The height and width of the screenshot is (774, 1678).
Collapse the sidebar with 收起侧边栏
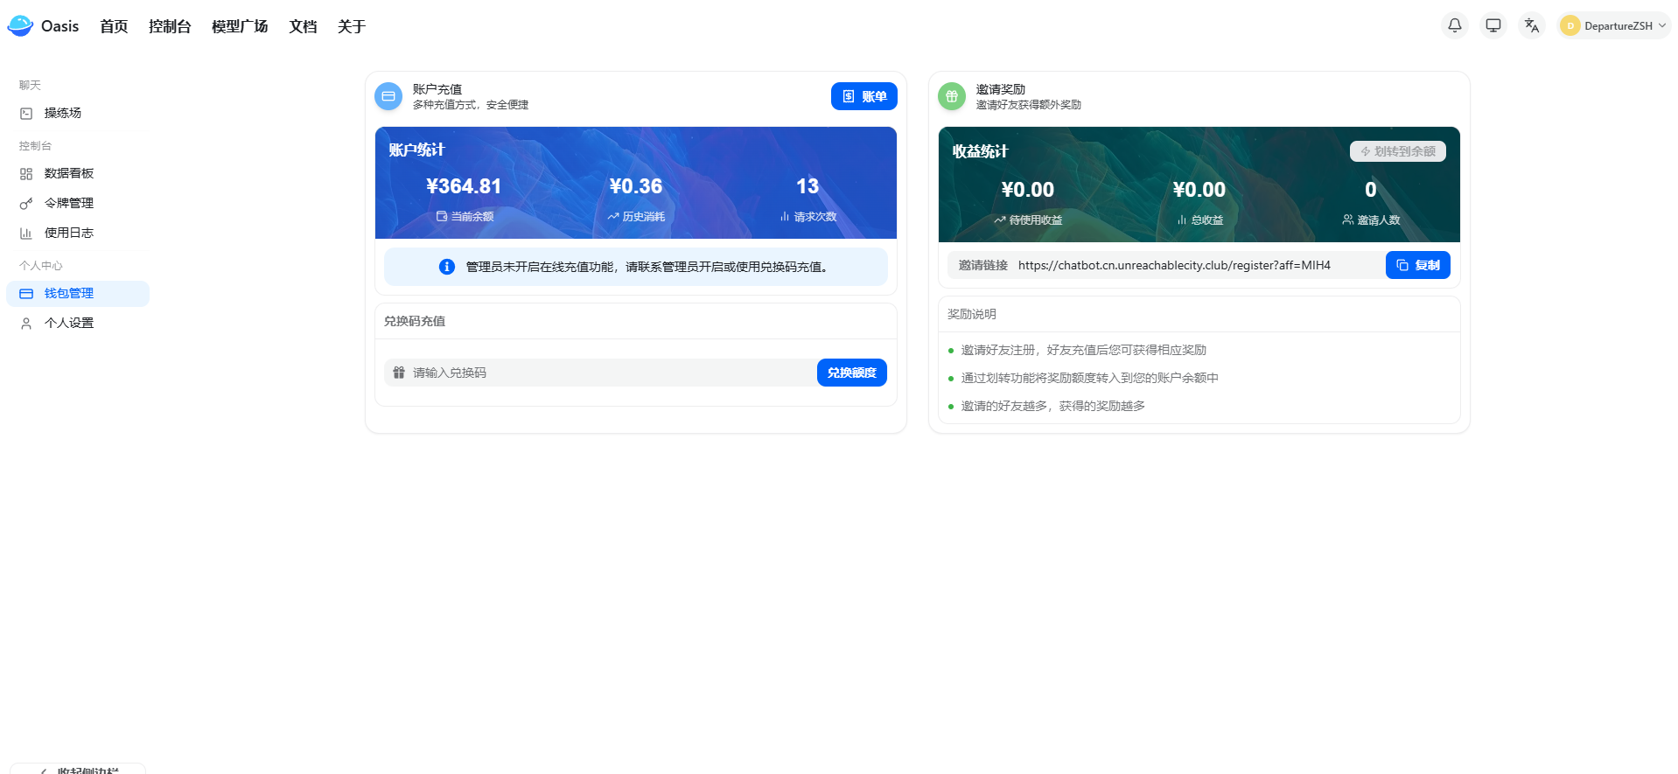pos(79,769)
